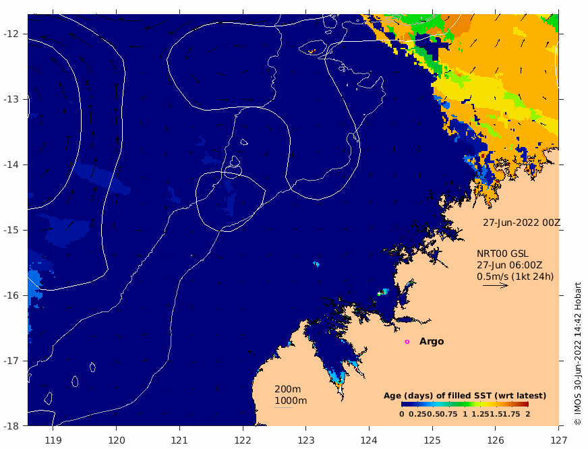Click the '27-Jun-2022 00Z' date label

click(521, 222)
